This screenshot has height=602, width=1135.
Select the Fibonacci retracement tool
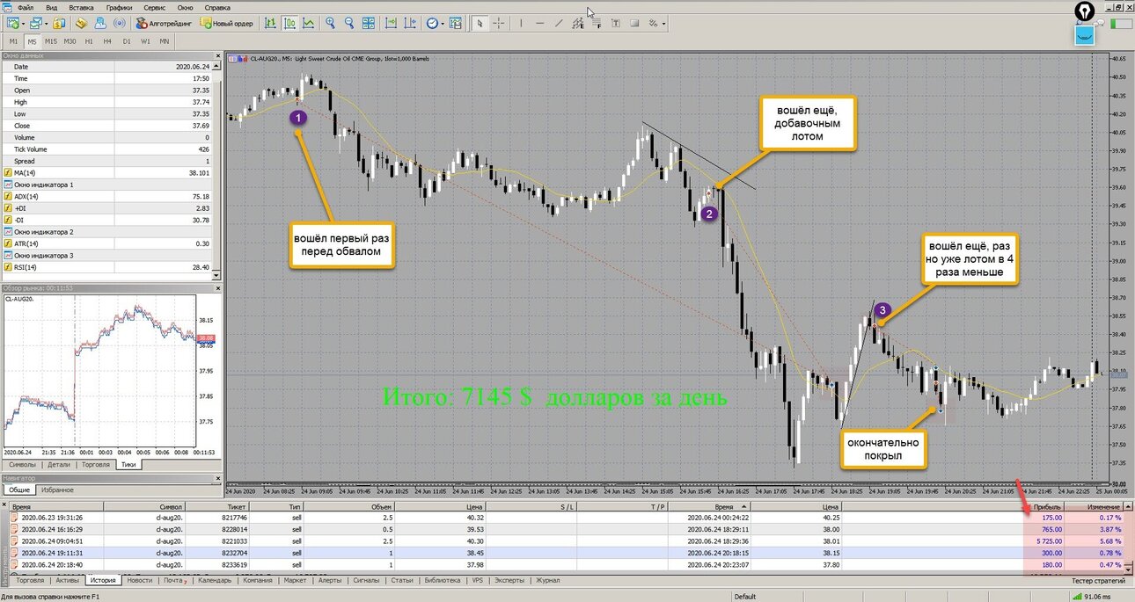597,24
